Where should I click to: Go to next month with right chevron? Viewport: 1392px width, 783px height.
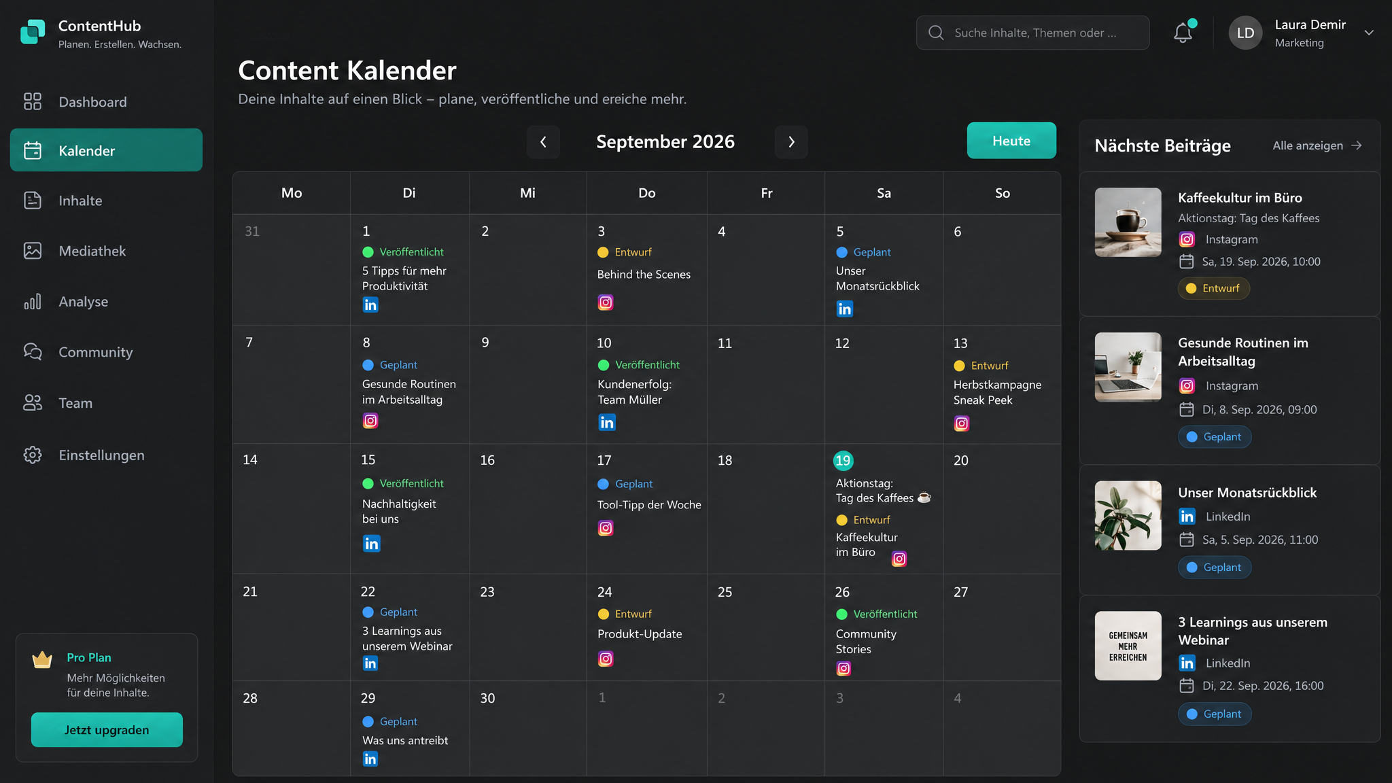[791, 141]
